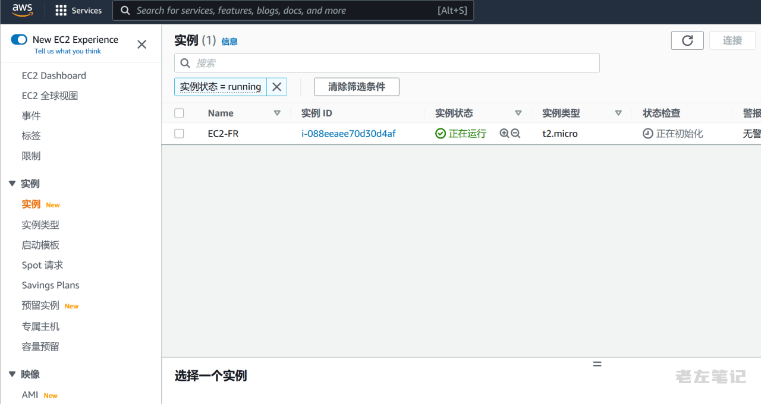Close the New EC2 Experience sidebar
Screen dimensions: 761x404
tap(141, 45)
